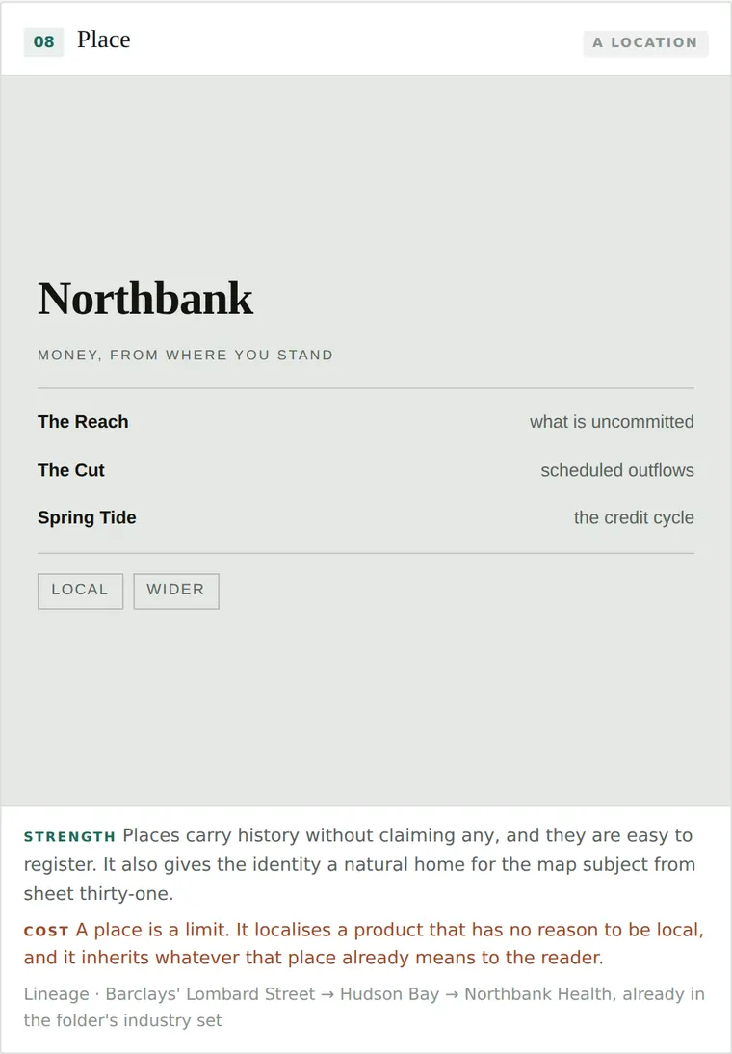Click the Barclays' Lombard Street reference
Image resolution: width=732 pixels, height=1054 pixels.
pyautogui.click(x=210, y=994)
